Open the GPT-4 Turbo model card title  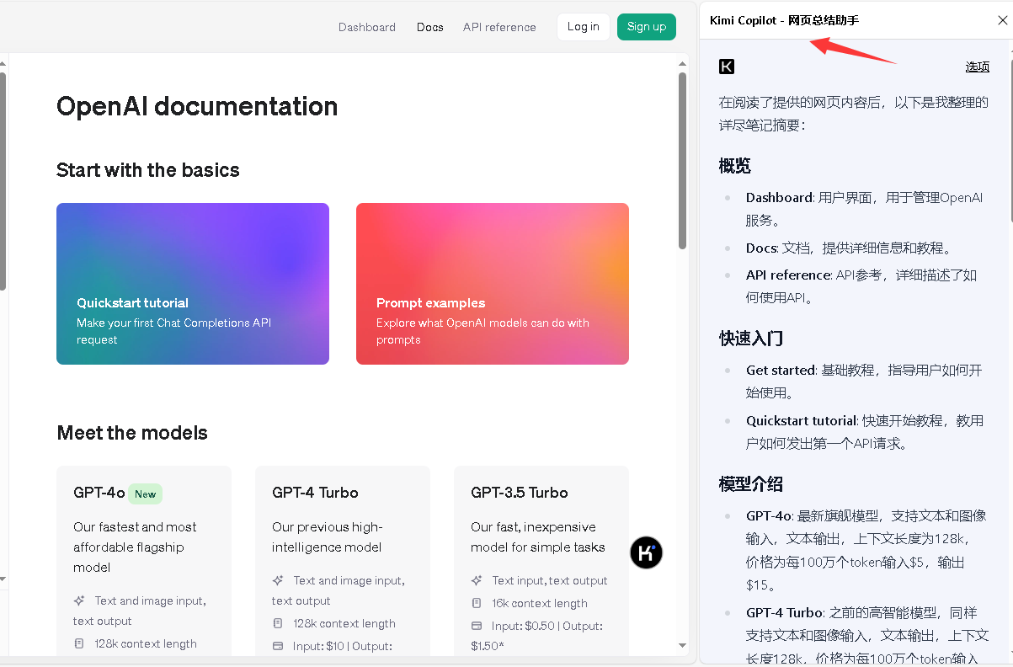point(315,493)
